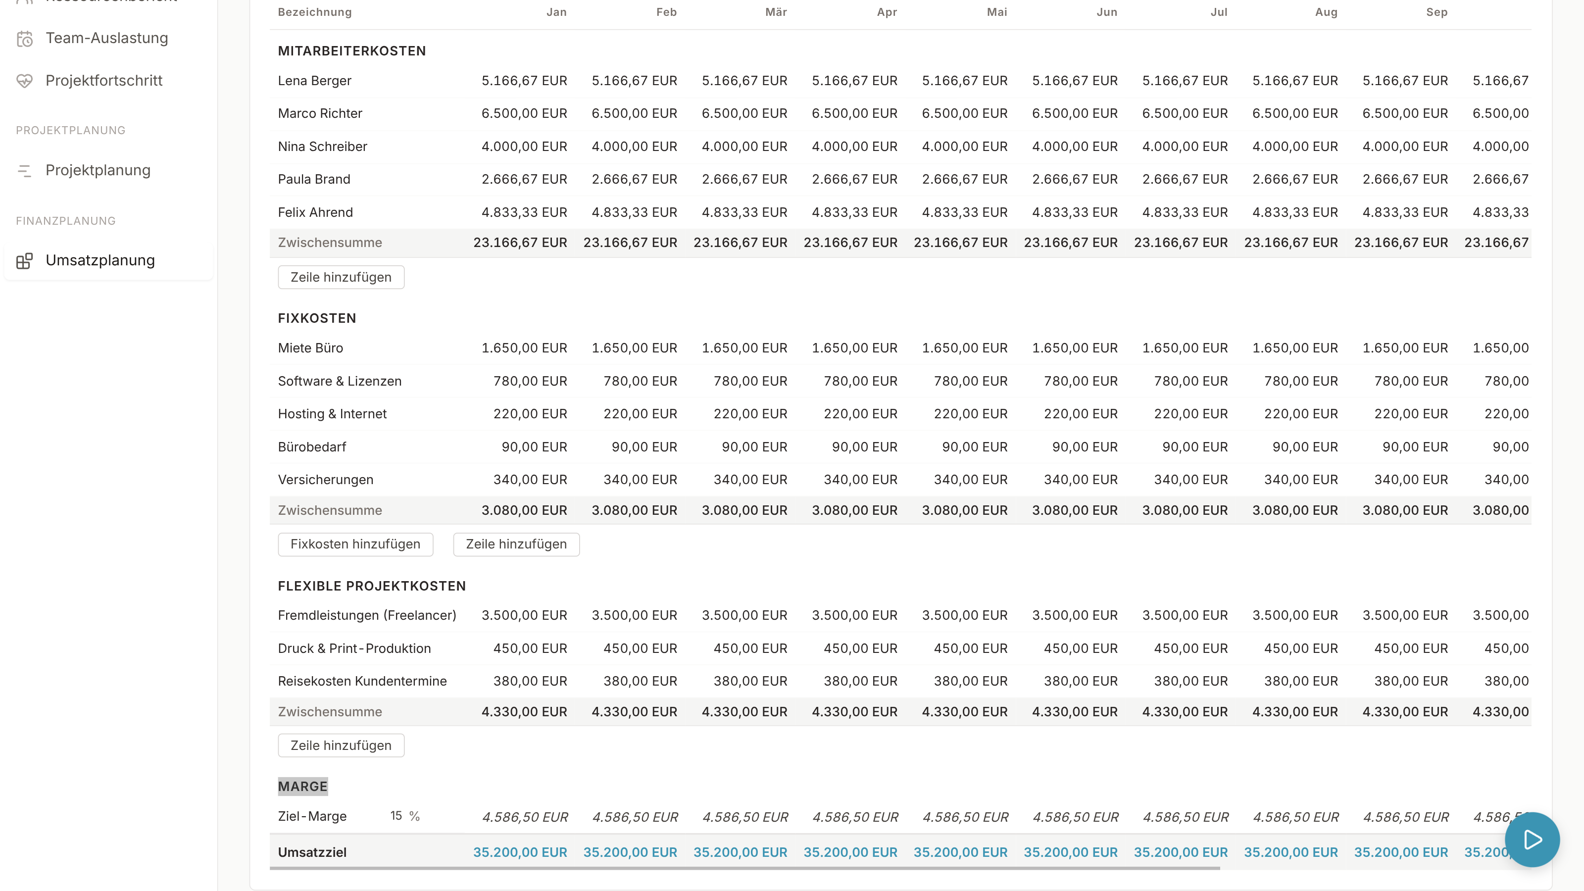1584x891 pixels.
Task: Click the Projektfortschritt heart-pulse icon
Action: (x=25, y=81)
